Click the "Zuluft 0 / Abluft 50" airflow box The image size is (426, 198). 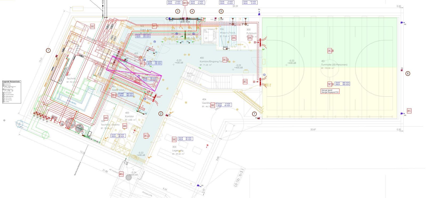pyautogui.click(x=224, y=105)
